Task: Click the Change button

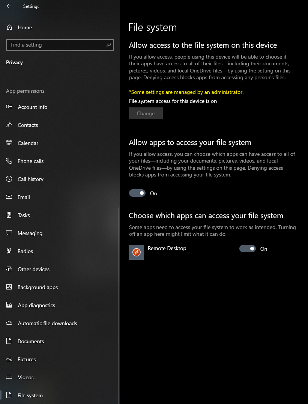Action: point(146,113)
